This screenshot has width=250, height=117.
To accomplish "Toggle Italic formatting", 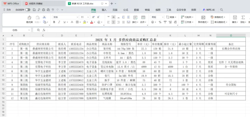I will click(59, 22).
